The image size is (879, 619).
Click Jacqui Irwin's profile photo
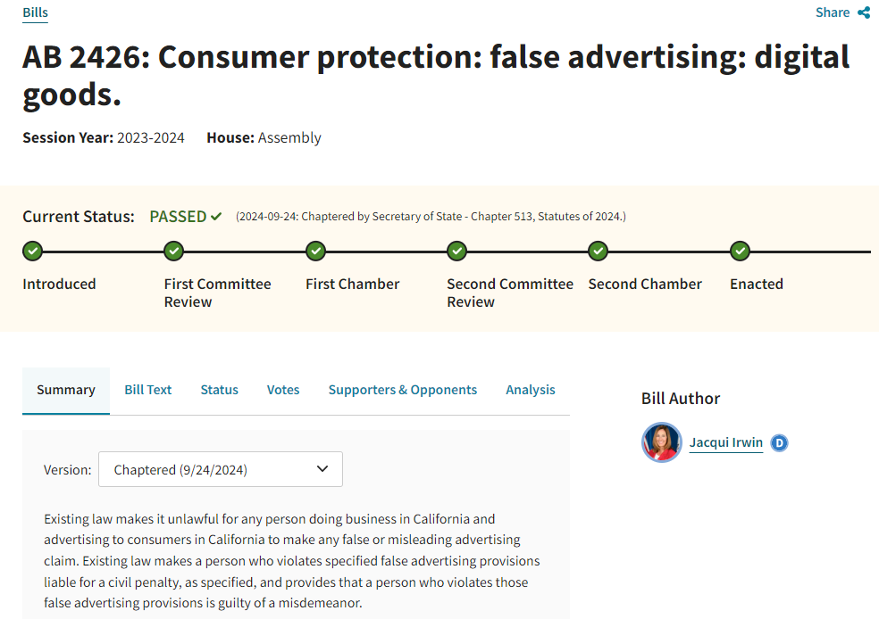click(x=662, y=442)
